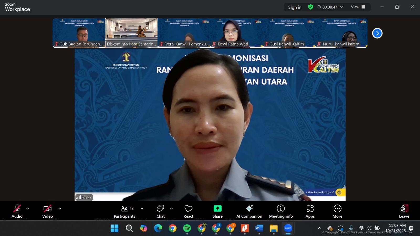
Task: Open the Chat panel
Action: click(160, 211)
